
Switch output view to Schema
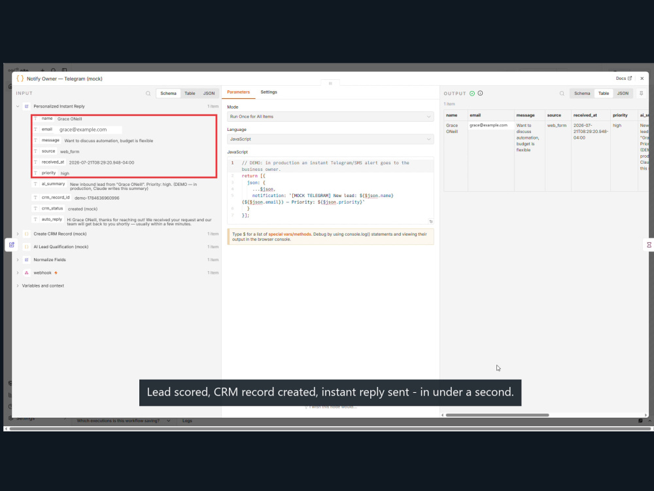[582, 94]
